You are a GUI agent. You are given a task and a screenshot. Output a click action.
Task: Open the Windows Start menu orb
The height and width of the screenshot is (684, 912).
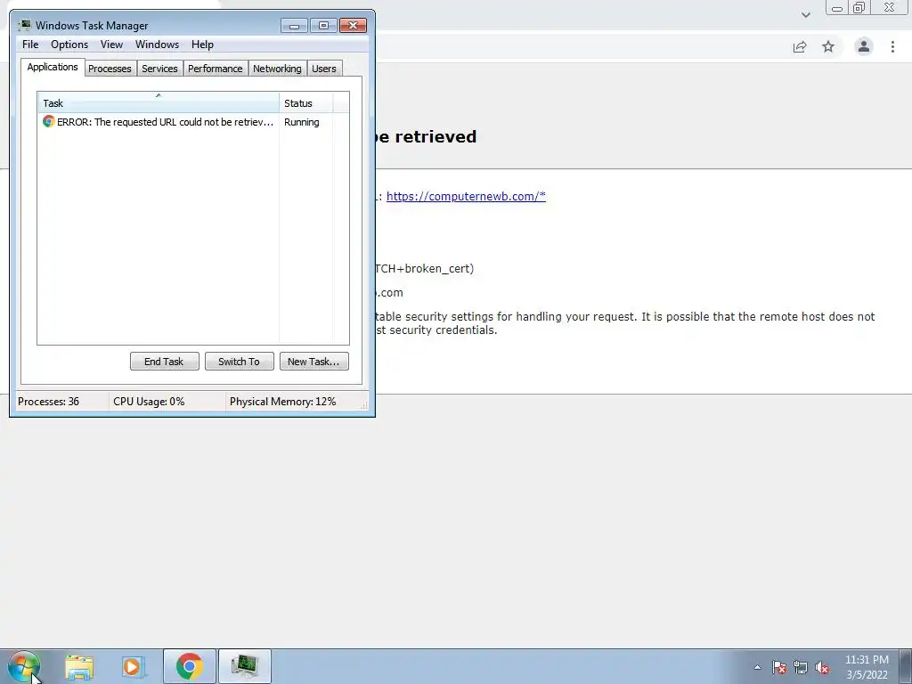click(x=23, y=666)
